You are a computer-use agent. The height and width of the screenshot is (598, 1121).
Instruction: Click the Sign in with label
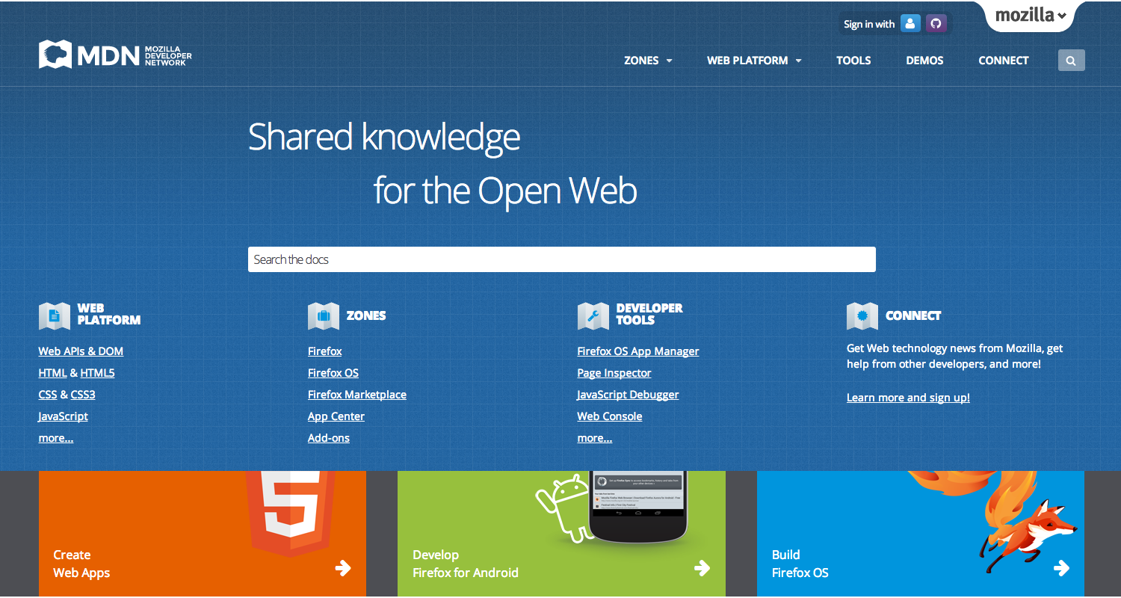pos(869,25)
